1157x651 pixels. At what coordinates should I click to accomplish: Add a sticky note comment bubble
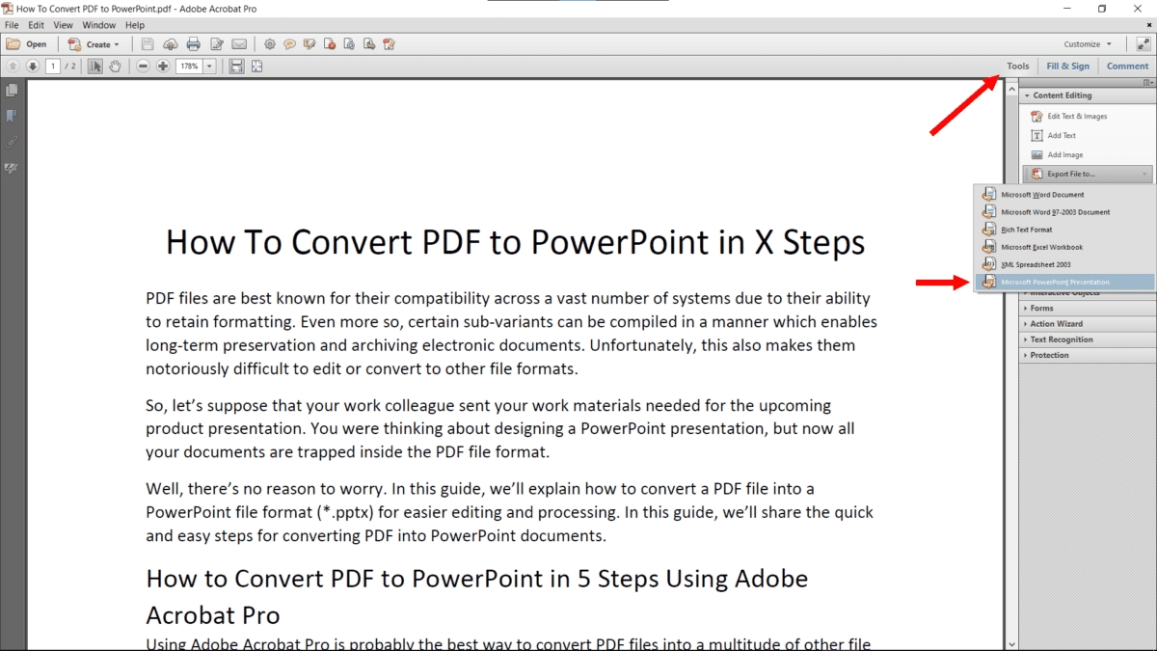[289, 44]
